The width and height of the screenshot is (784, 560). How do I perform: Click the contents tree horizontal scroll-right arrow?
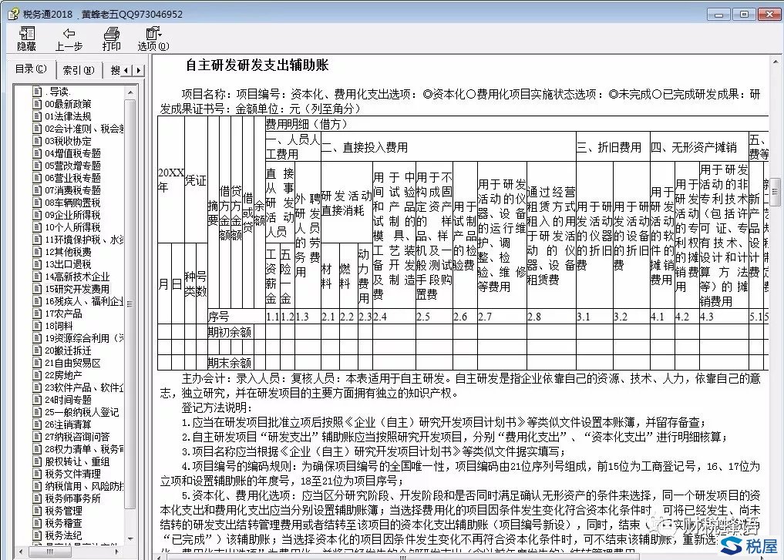116,552
